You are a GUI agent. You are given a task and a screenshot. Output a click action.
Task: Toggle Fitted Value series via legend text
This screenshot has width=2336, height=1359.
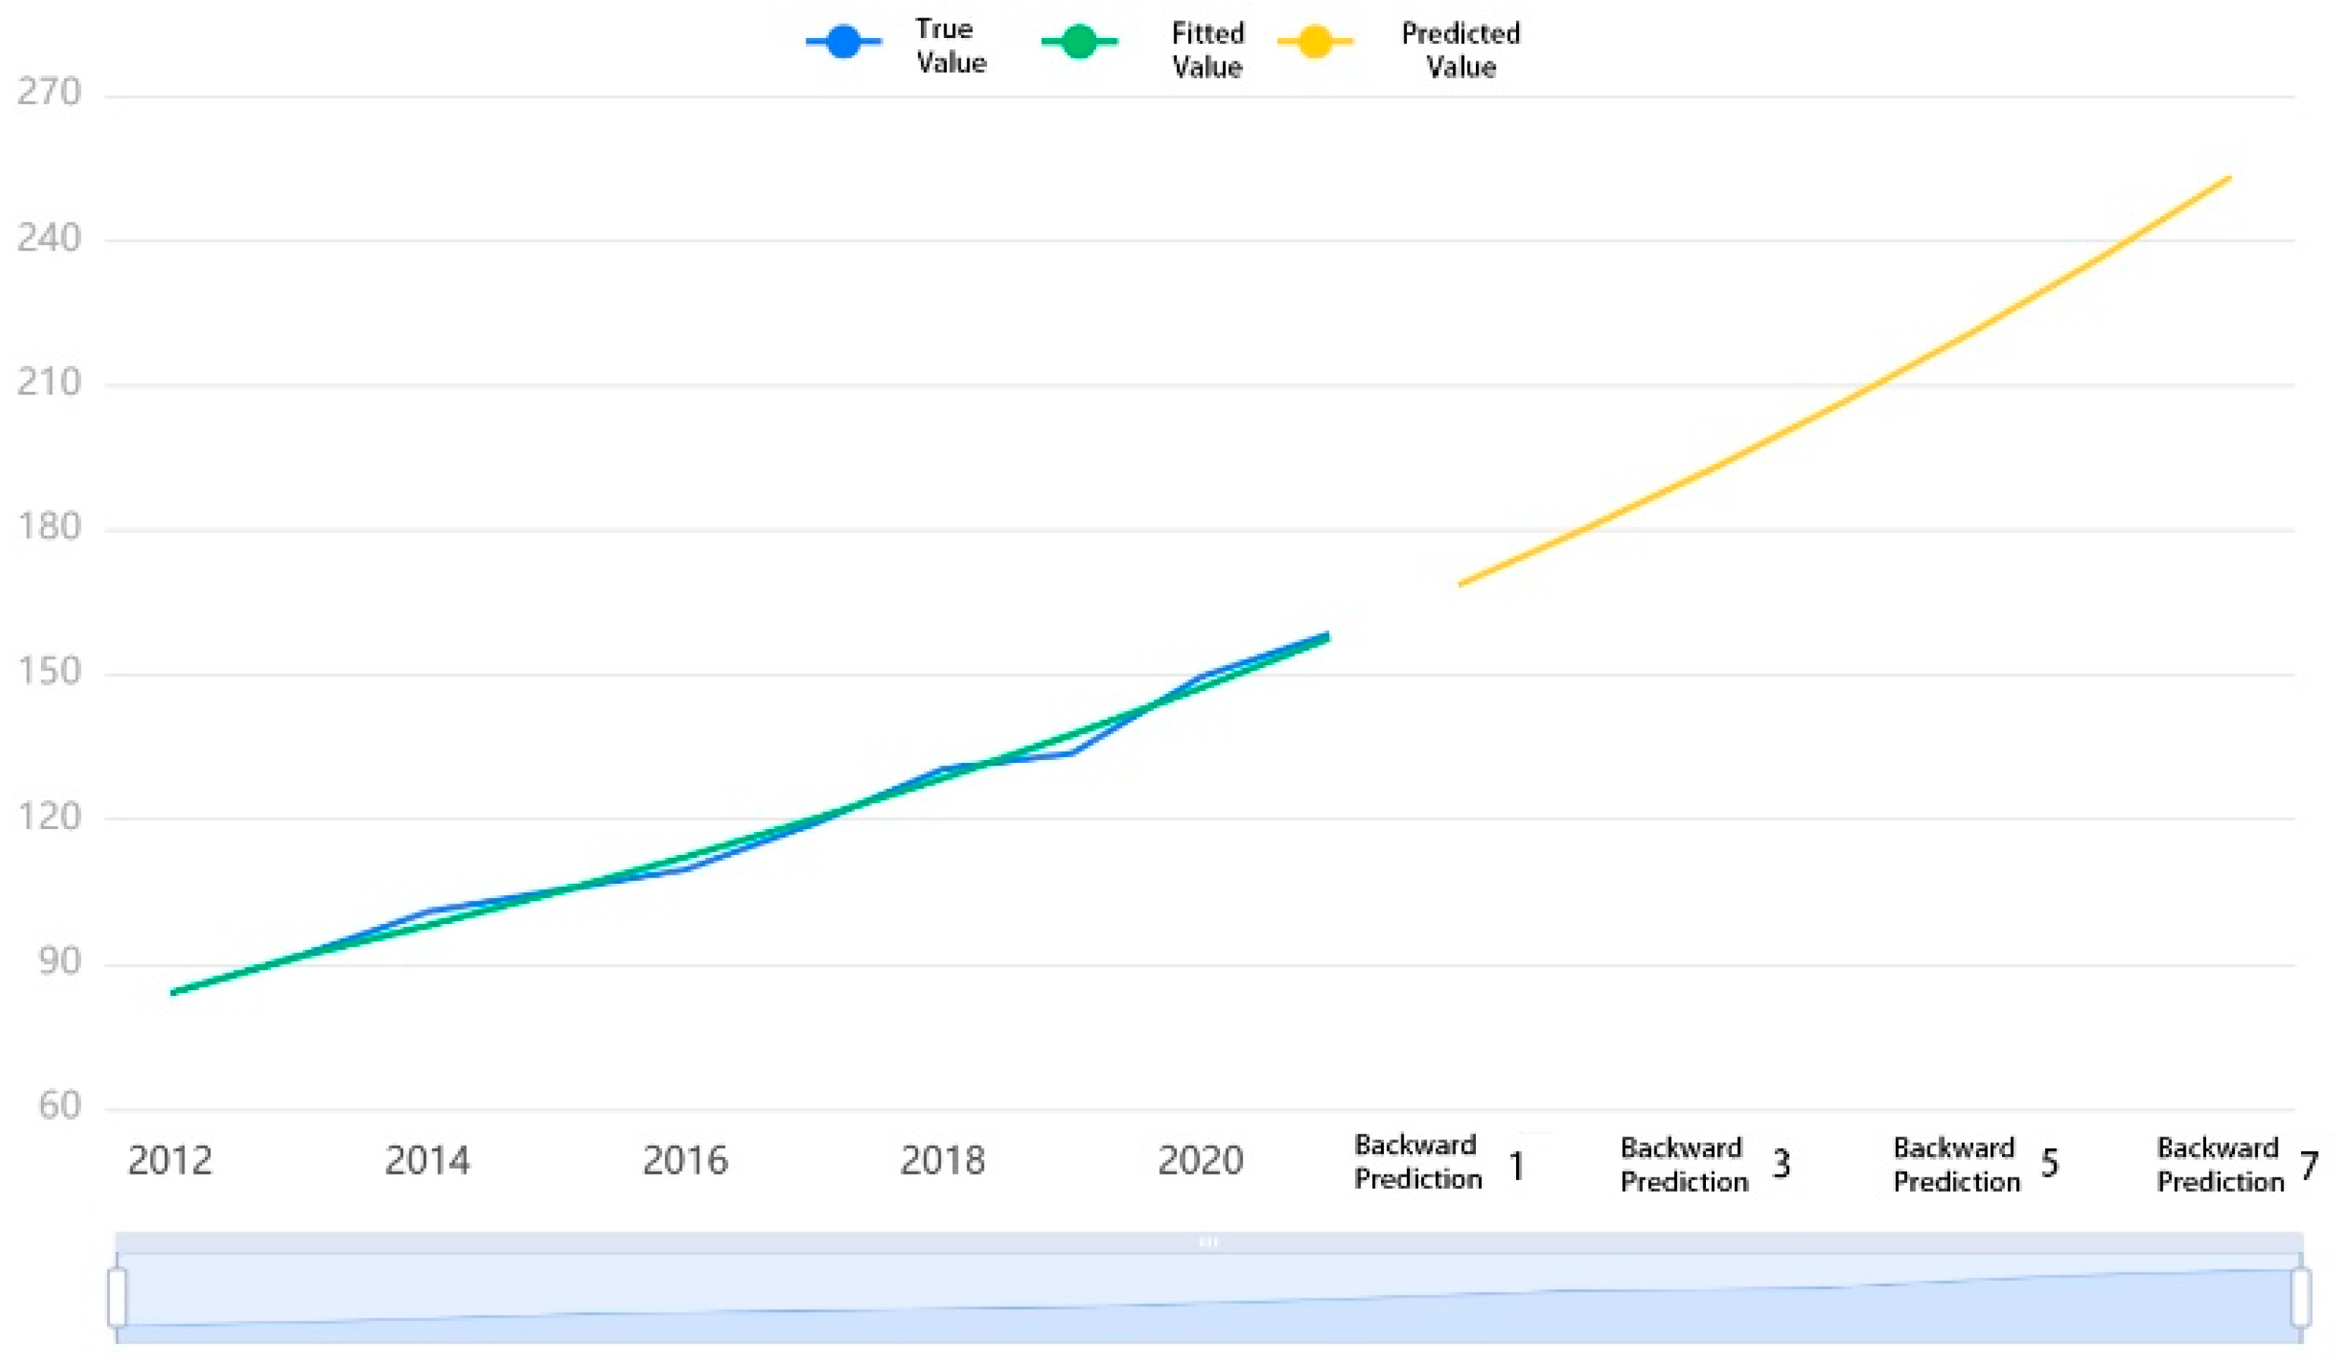tap(1207, 50)
